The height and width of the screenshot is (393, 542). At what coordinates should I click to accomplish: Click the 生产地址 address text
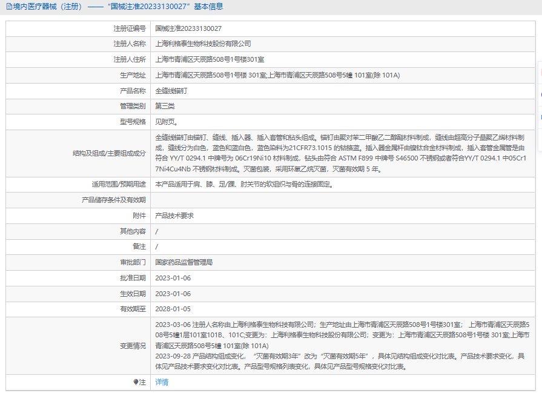pyautogui.click(x=277, y=75)
